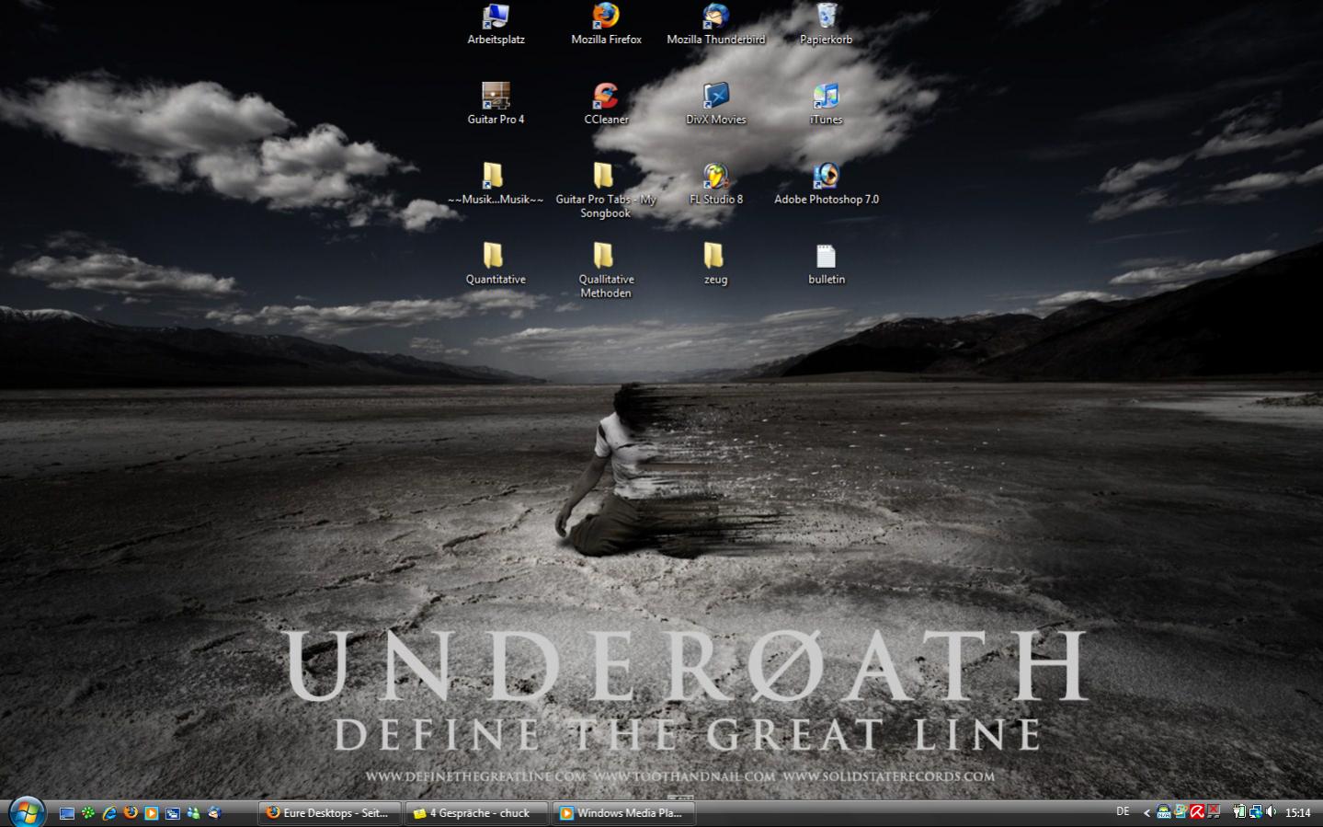This screenshot has height=827, width=1323.
Task: Open the Quallitative Methoden folder
Action: tap(606, 270)
